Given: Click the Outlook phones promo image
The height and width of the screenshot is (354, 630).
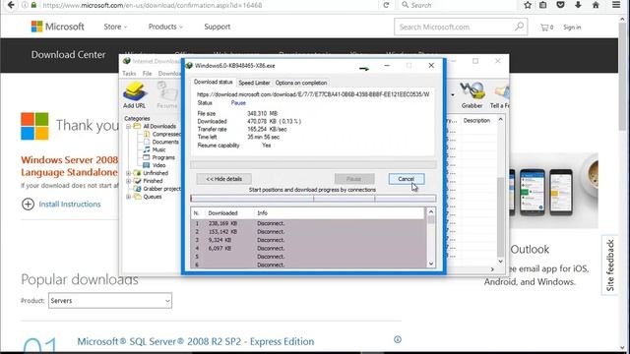Looking at the screenshot, I should pos(553,191).
